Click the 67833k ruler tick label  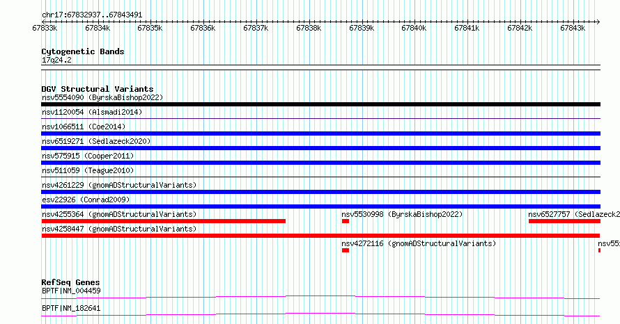click(45, 29)
